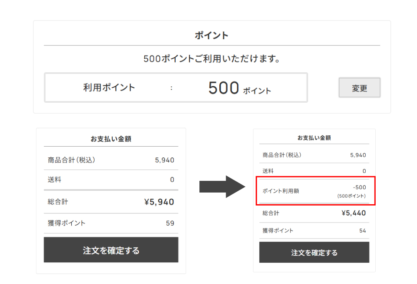Click the 500ポイントご利用いただけます message
Viewport: 417px width, 284px height.
211,59
